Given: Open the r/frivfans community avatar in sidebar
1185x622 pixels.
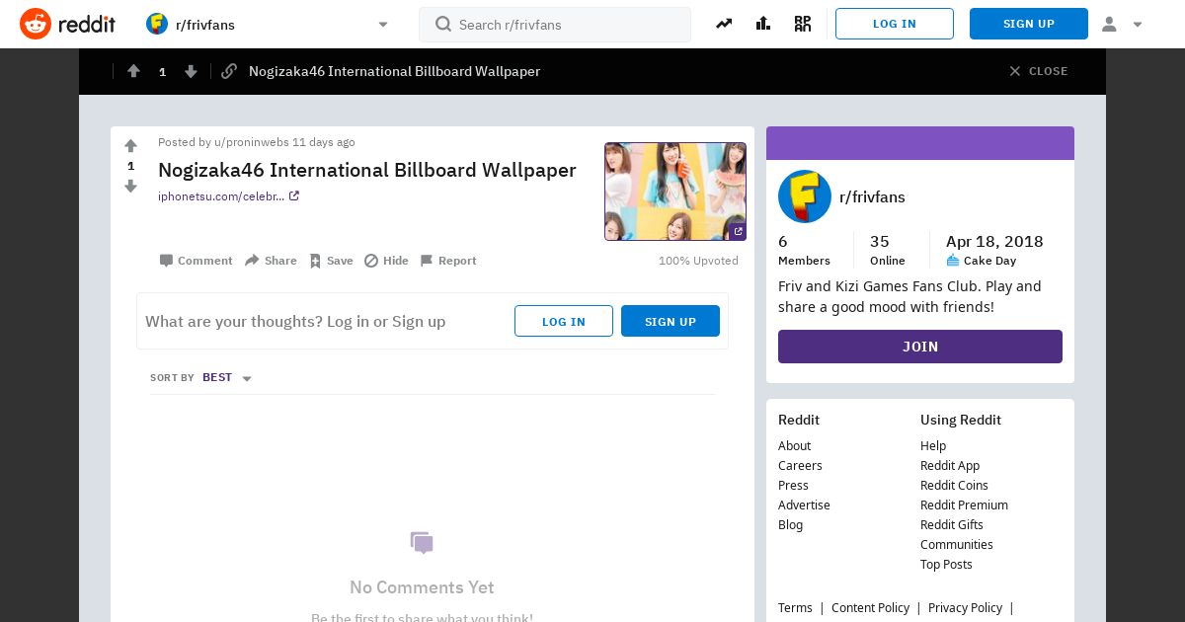Looking at the screenshot, I should [x=805, y=196].
